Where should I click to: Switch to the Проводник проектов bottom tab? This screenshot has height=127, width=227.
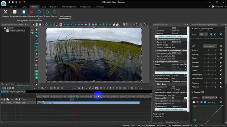[x=7, y=84]
